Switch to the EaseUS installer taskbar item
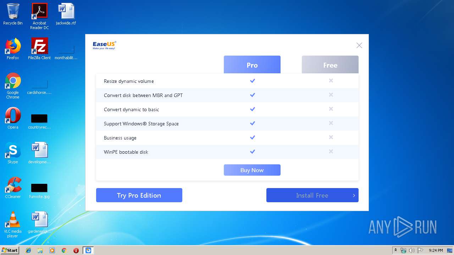 click(88, 250)
